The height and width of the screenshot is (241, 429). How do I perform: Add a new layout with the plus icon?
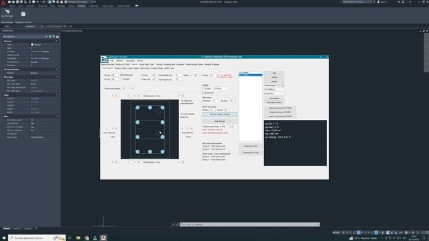[x=36, y=228]
